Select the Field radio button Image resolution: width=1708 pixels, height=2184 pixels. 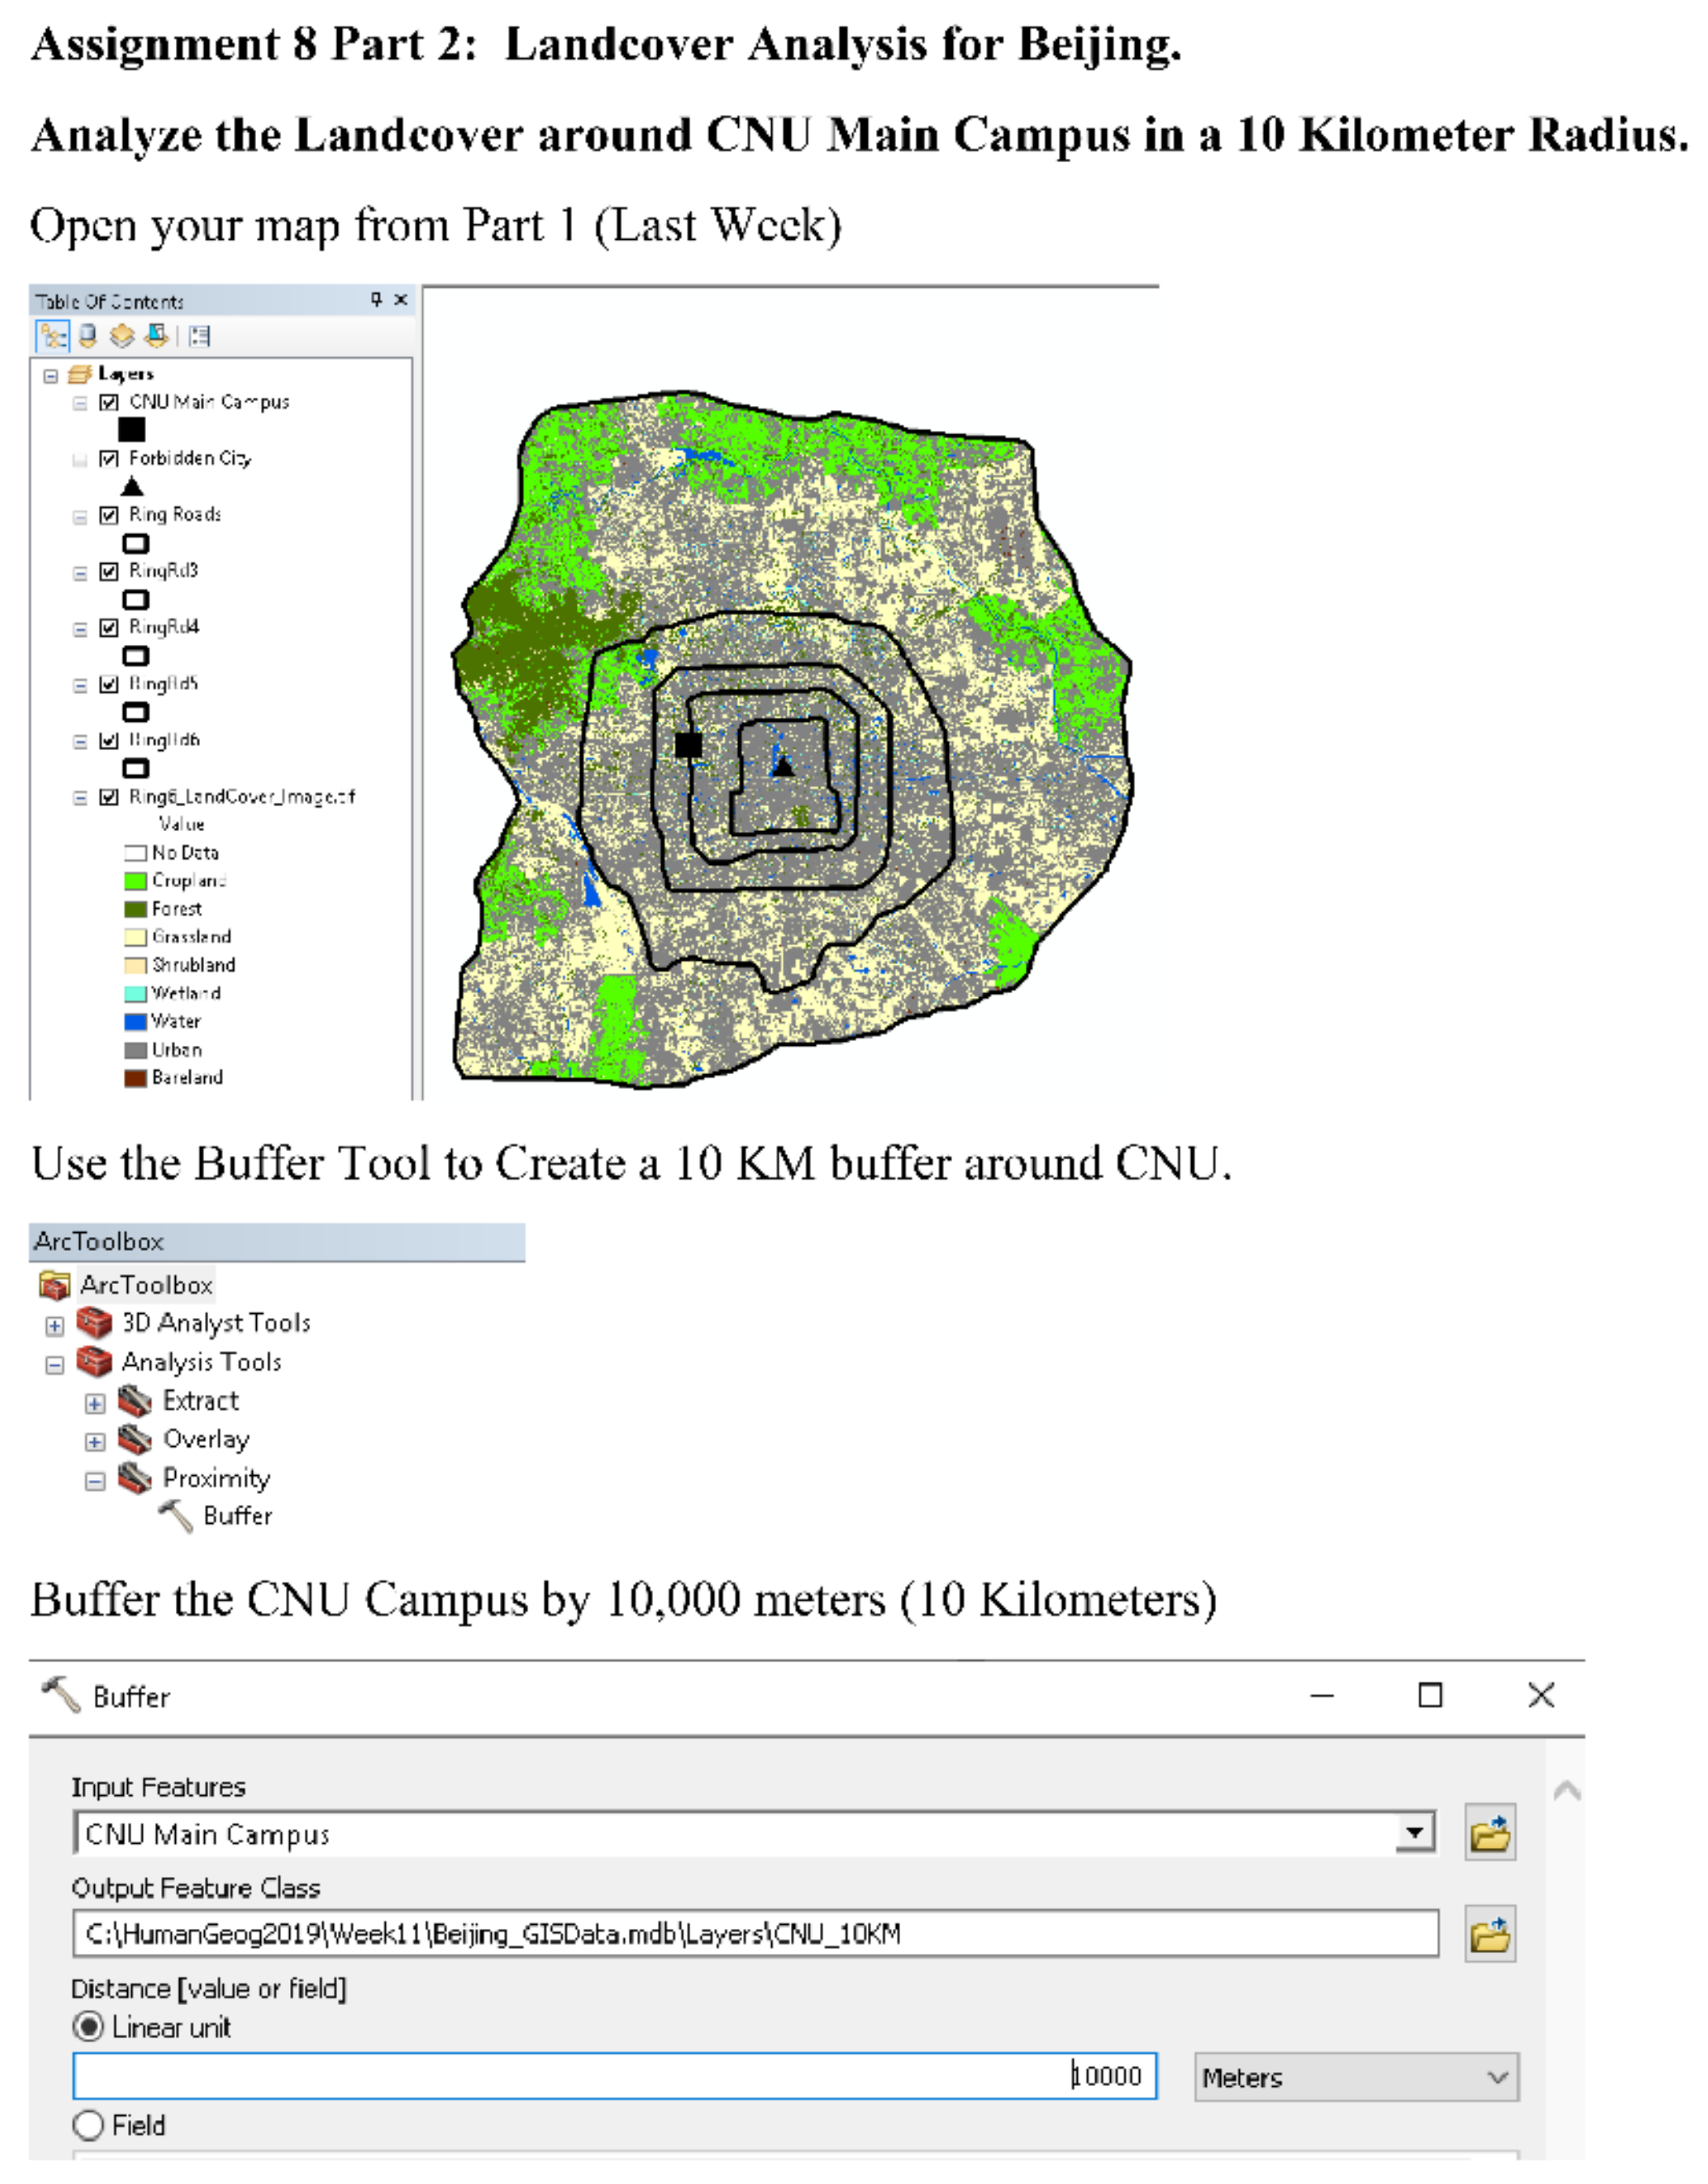[89, 2125]
